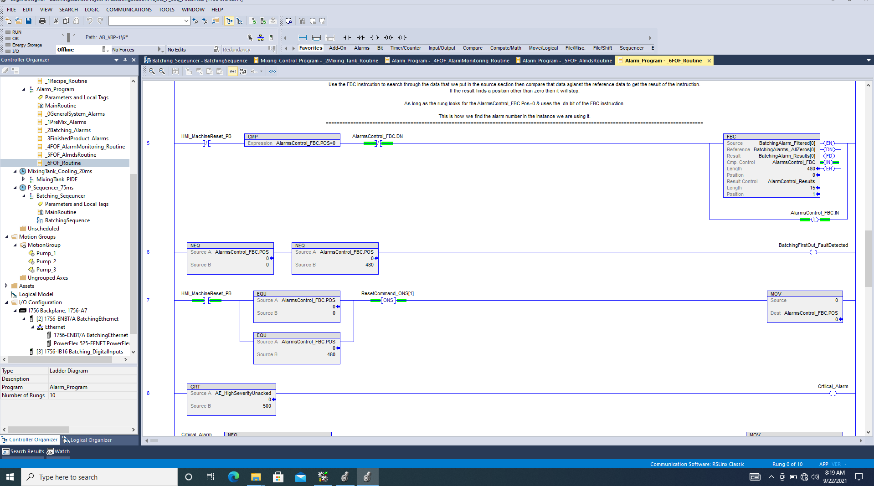Insert a branch using the branch icon
Image resolution: width=874 pixels, height=486 pixels.
click(x=316, y=38)
